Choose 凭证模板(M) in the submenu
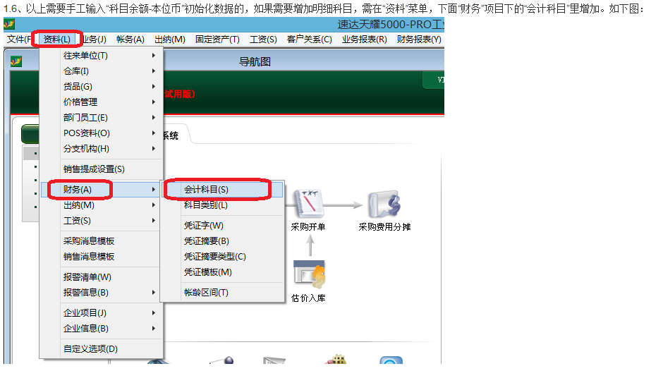The image size is (651, 371). click(x=223, y=272)
